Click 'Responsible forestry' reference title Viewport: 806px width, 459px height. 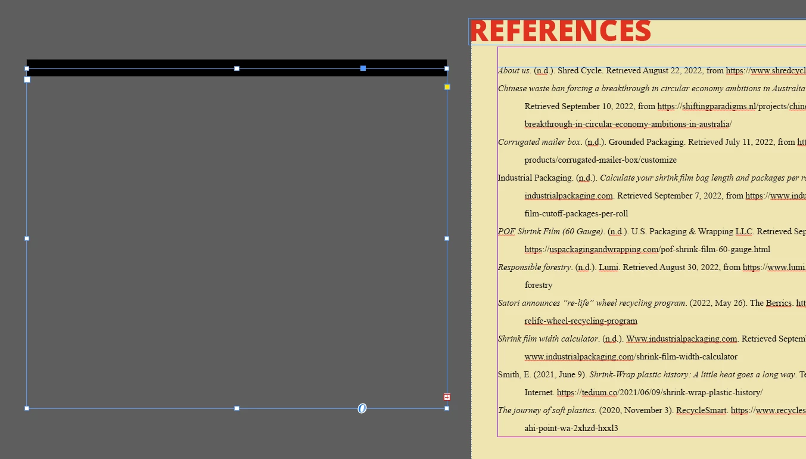coord(535,267)
